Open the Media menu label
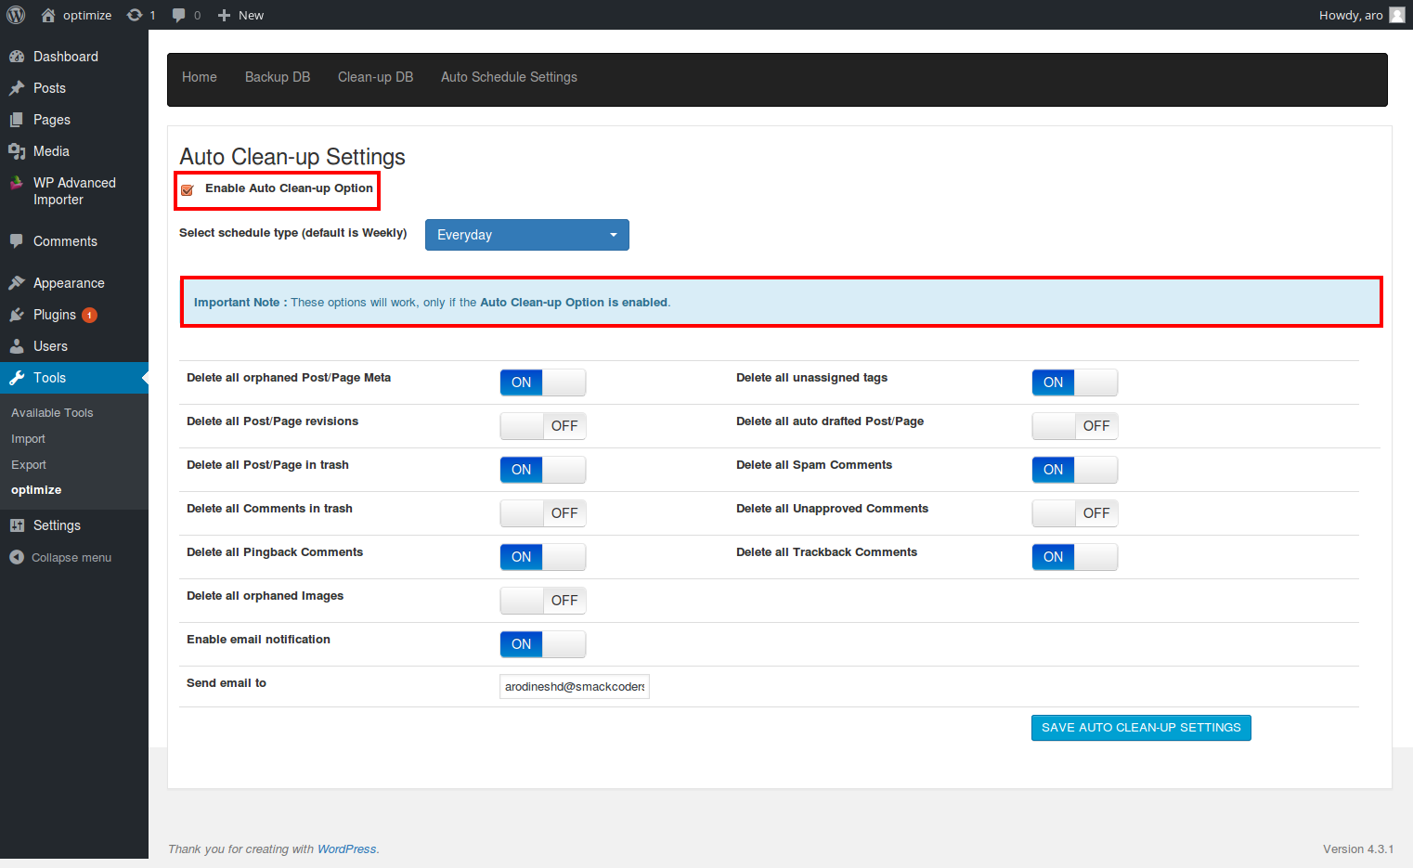The image size is (1413, 868). point(51,151)
